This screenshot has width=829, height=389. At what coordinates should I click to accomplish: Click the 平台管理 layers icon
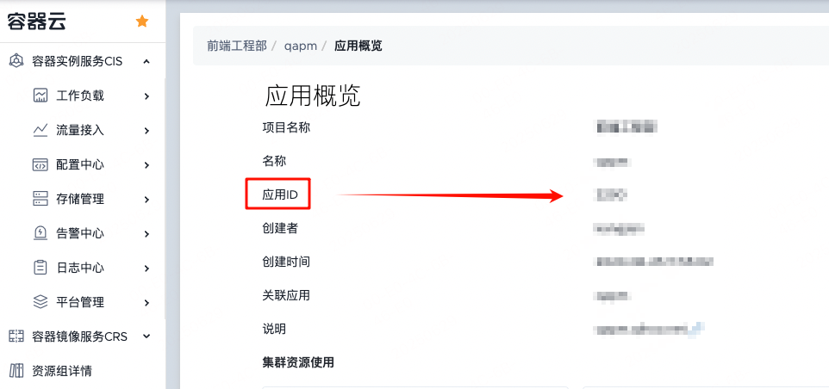(x=41, y=302)
